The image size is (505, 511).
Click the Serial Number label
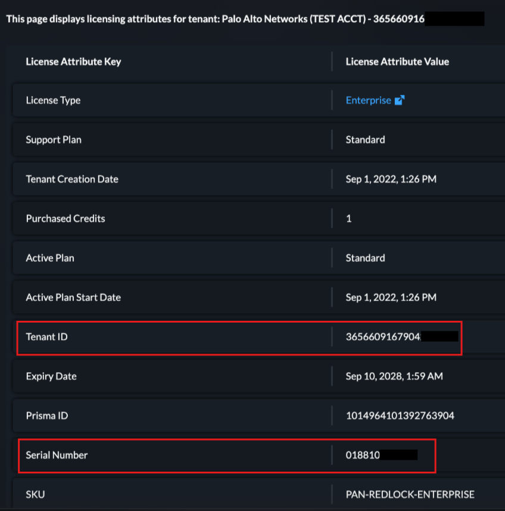click(57, 454)
